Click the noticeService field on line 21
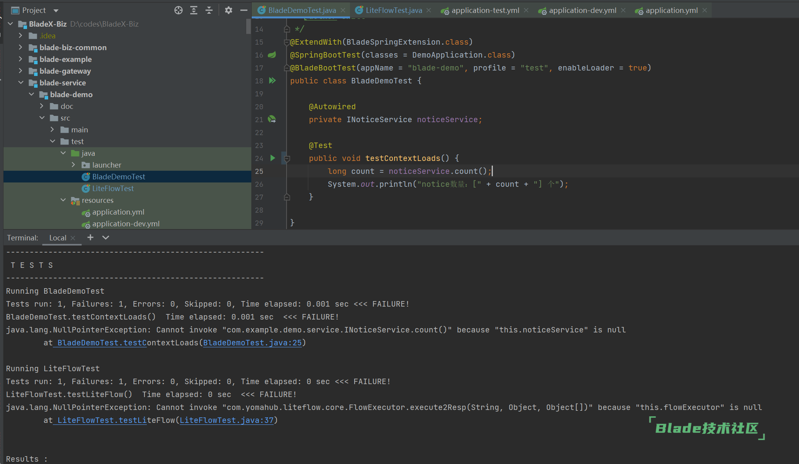The image size is (799, 464). [x=447, y=119]
